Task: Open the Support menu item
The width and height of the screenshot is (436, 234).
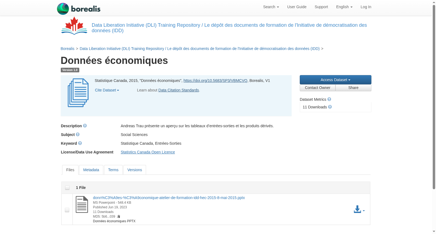Action: click(321, 7)
